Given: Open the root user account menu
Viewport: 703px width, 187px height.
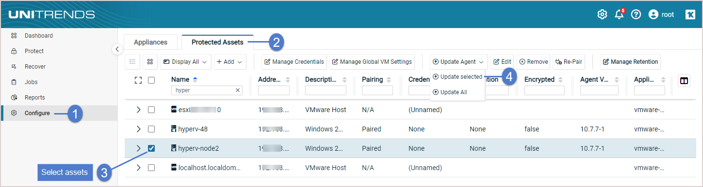Looking at the screenshot, I should click(661, 14).
